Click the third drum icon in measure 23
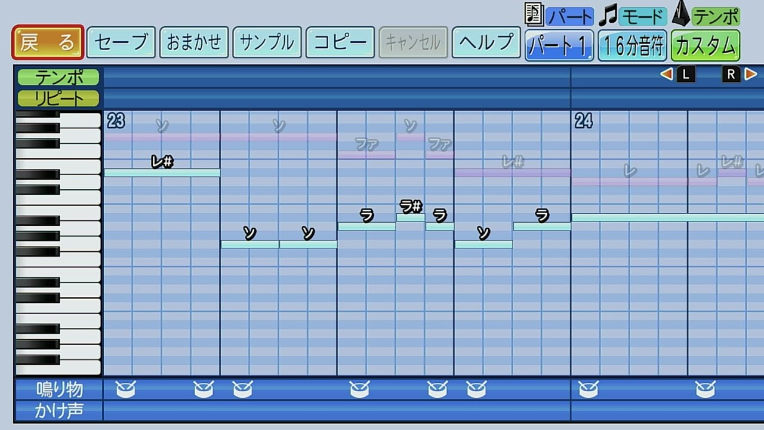Image resolution: width=764 pixels, height=430 pixels. [242, 390]
